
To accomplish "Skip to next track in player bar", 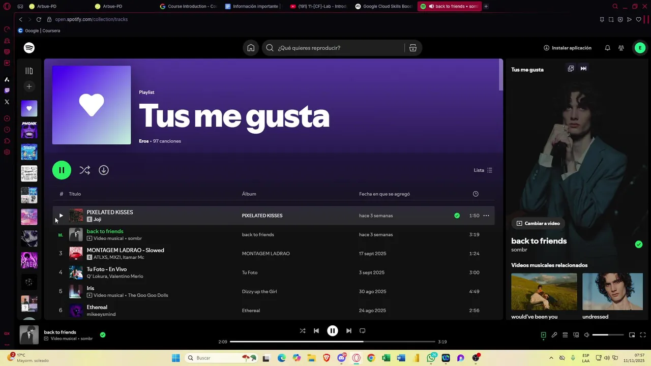I will tap(348, 330).
